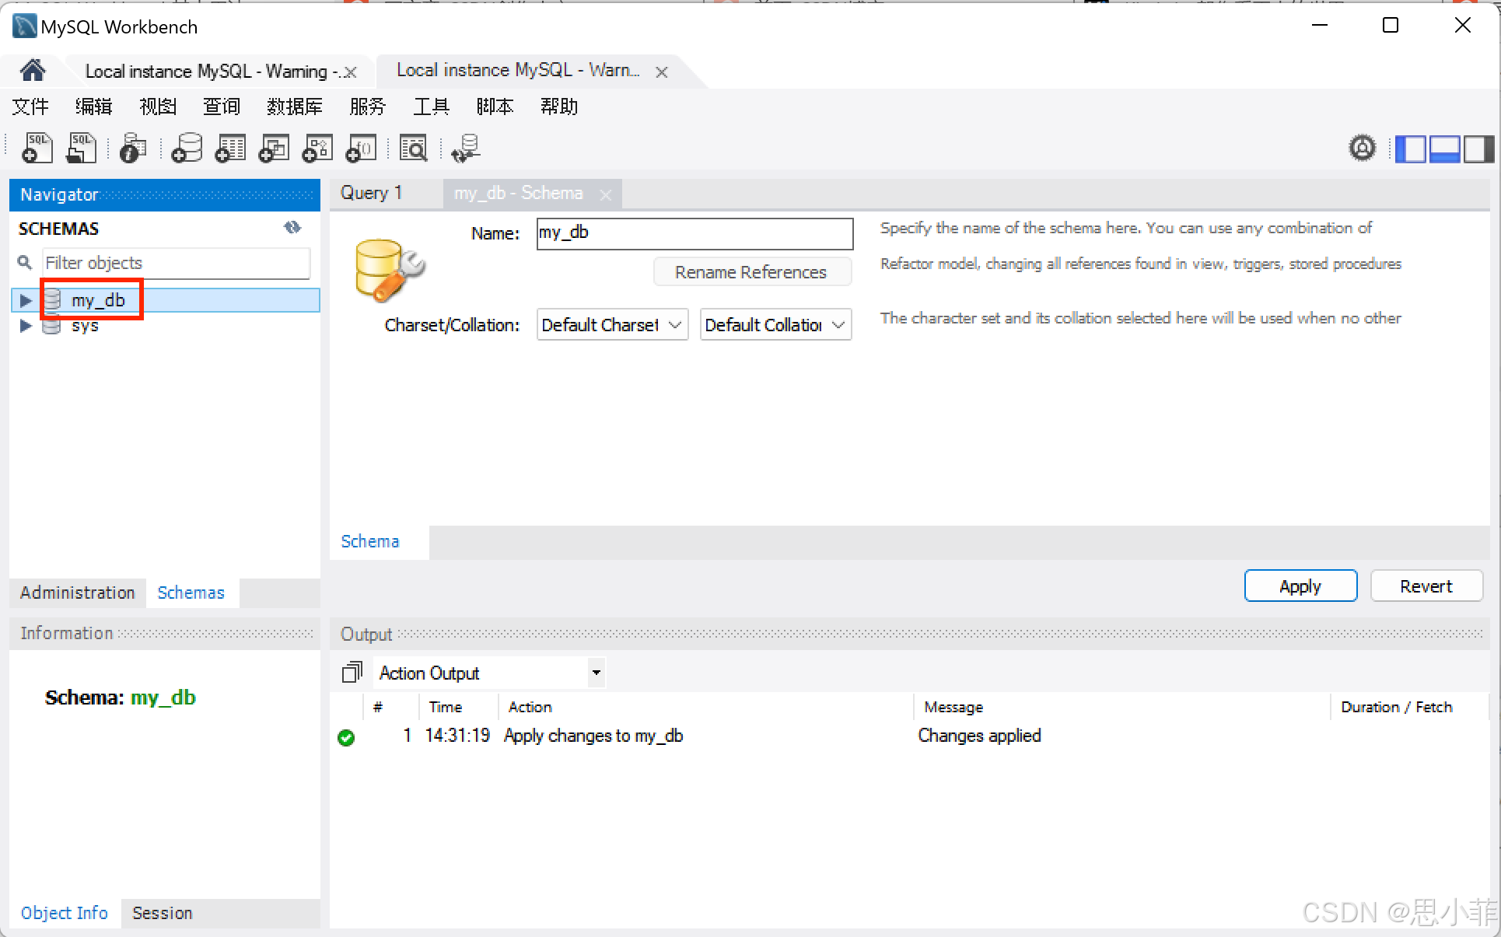The height and width of the screenshot is (937, 1501).
Task: Click the Filter objects search field
Action: click(176, 263)
